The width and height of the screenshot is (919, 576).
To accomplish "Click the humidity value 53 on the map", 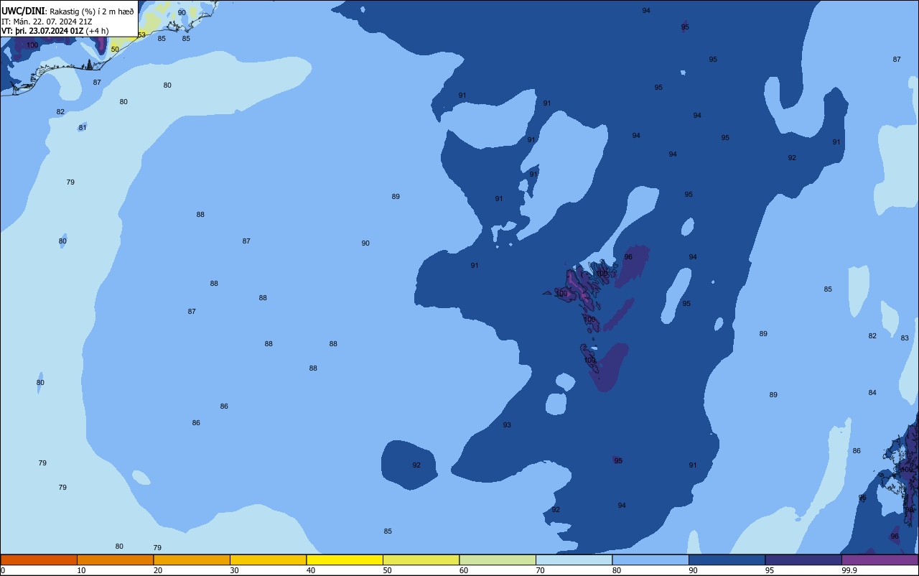I will pyautogui.click(x=141, y=35).
